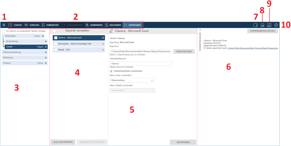Open the hamburger application menu
This screenshot has height=146, width=291.
(4, 25)
